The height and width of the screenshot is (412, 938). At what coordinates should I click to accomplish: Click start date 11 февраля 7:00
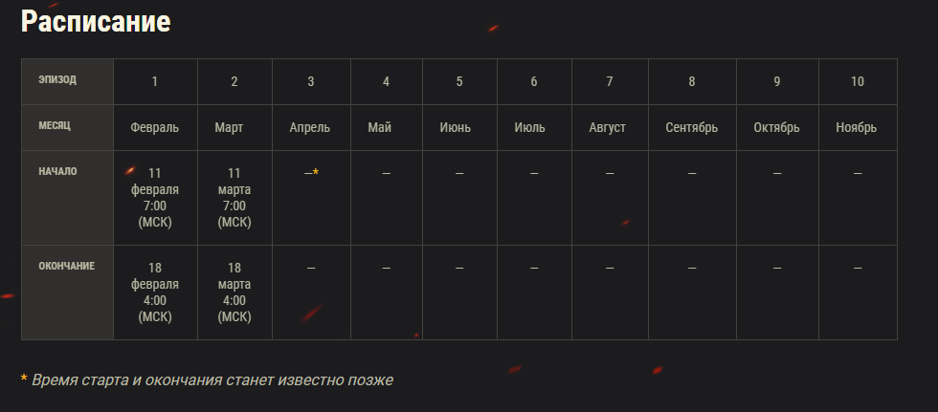pos(155,198)
